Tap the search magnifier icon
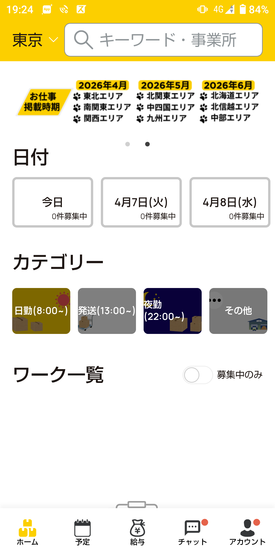This screenshot has width=275, height=551. 83,40
